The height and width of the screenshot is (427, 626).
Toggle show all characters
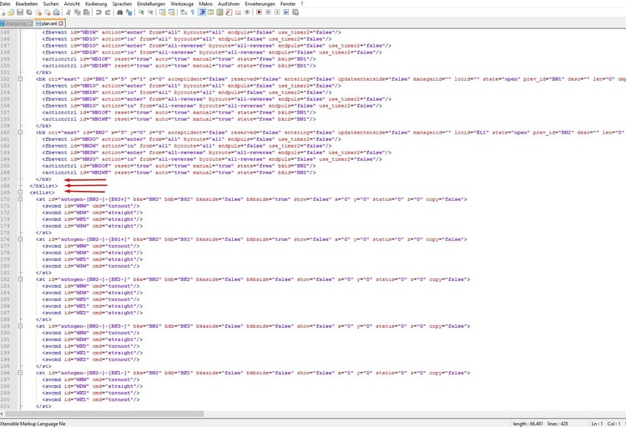pyautogui.click(x=193, y=13)
